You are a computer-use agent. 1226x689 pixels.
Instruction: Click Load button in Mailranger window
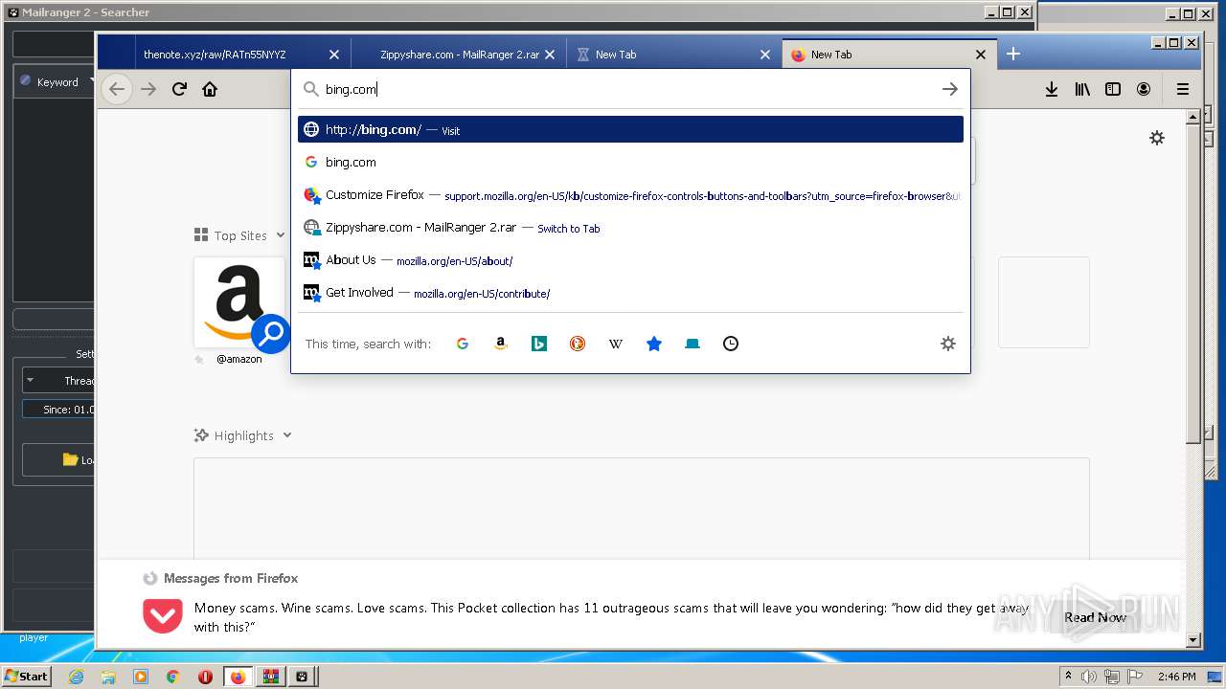click(x=58, y=460)
